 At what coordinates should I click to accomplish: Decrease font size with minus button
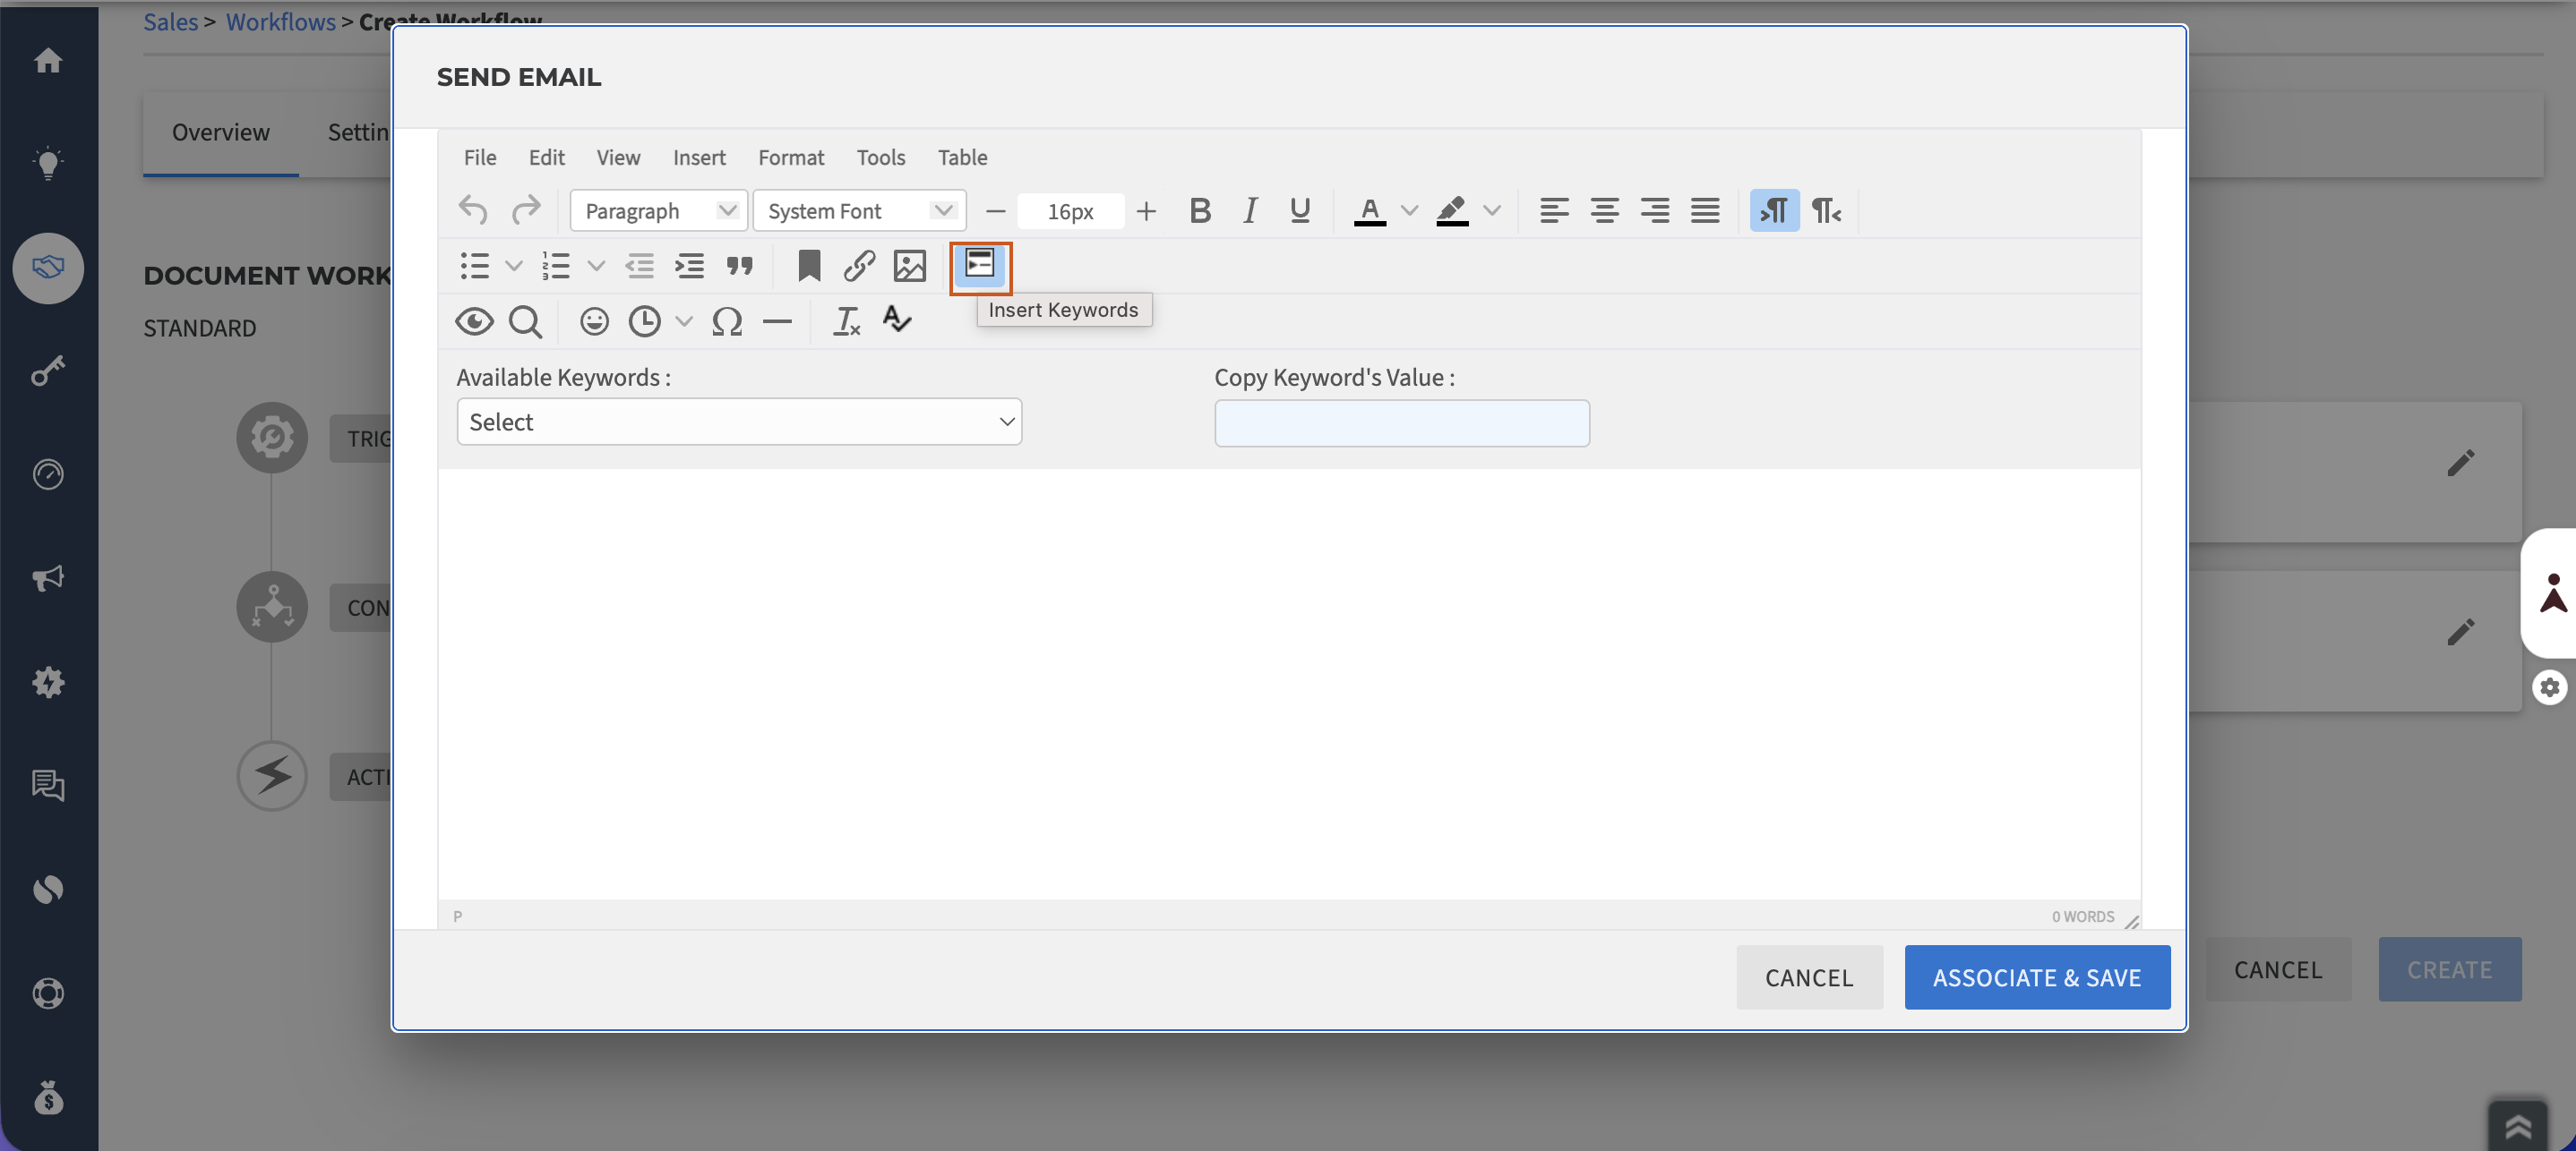tap(995, 211)
